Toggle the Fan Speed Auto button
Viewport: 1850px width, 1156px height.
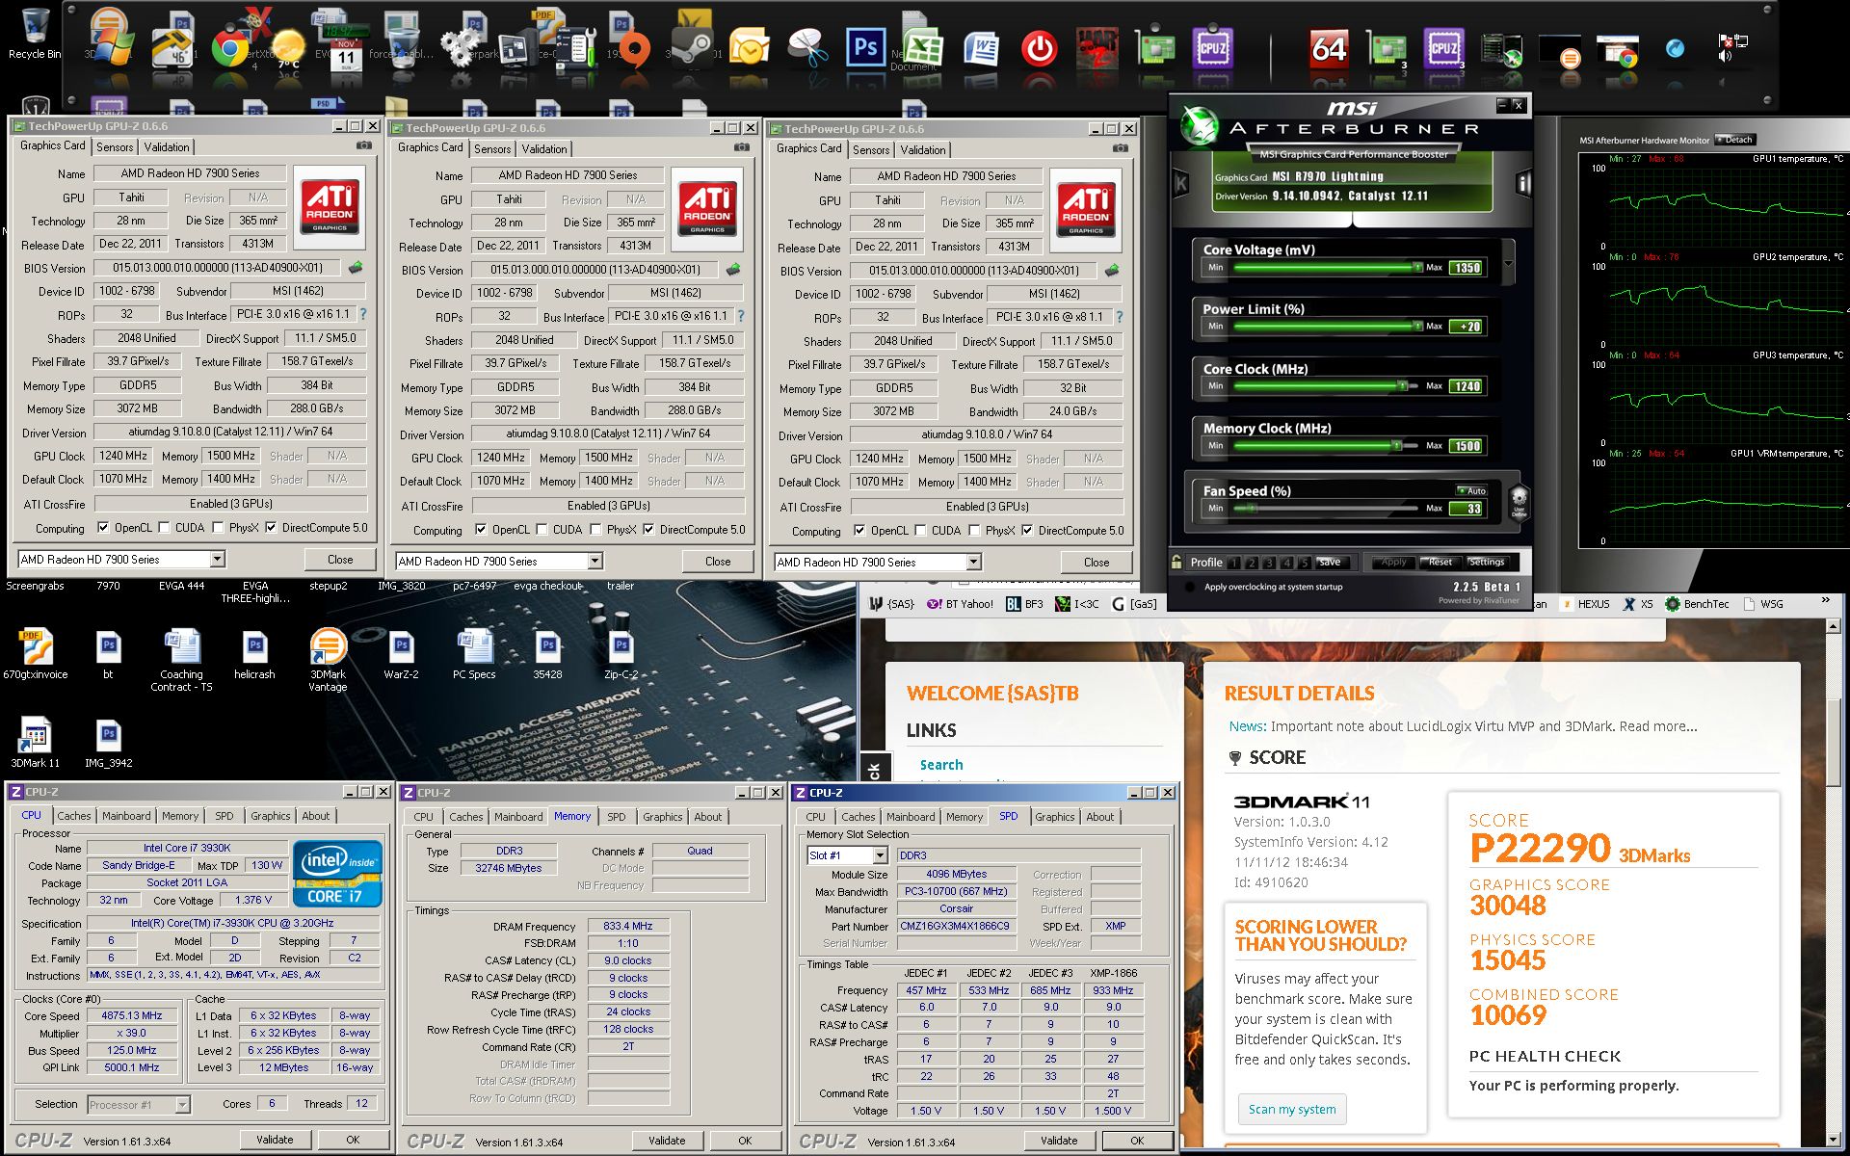pyautogui.click(x=1471, y=490)
